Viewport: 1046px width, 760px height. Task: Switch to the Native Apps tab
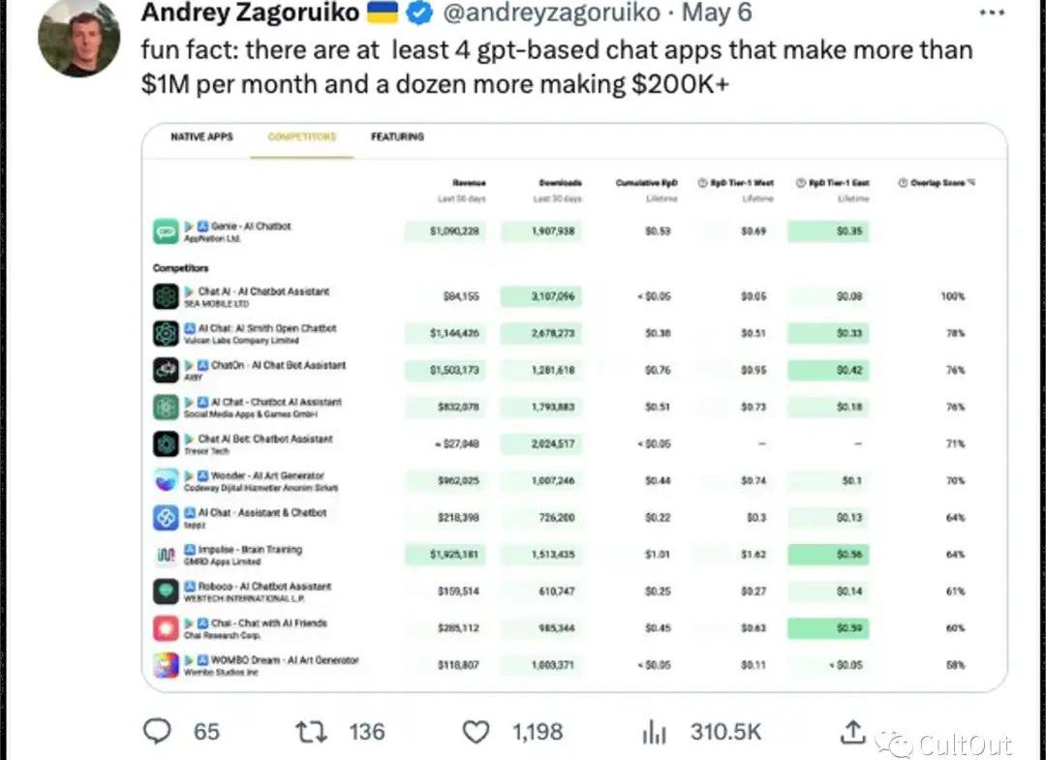pyautogui.click(x=201, y=137)
